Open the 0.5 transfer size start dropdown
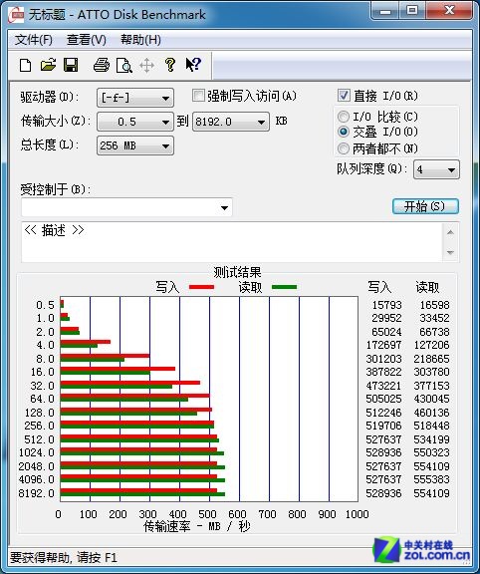 [135, 122]
